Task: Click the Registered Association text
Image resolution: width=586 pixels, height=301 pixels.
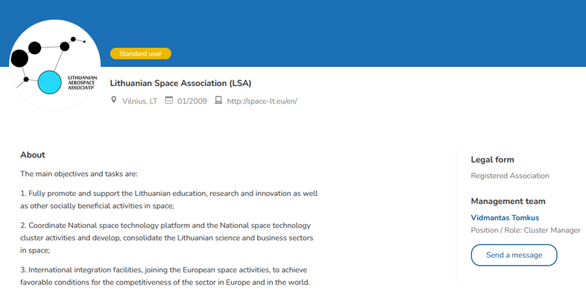Action: click(x=510, y=175)
